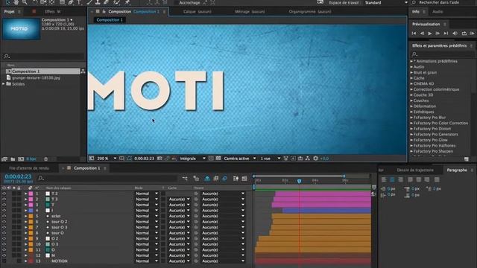Play the preview

point(430,33)
